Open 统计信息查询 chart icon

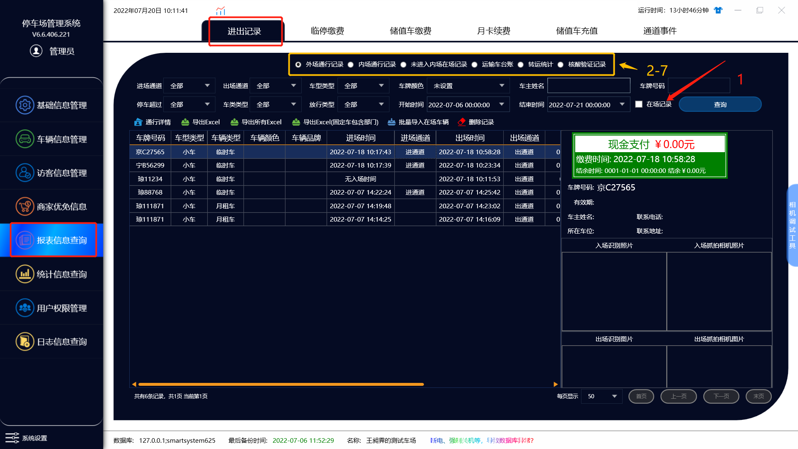[25, 274]
